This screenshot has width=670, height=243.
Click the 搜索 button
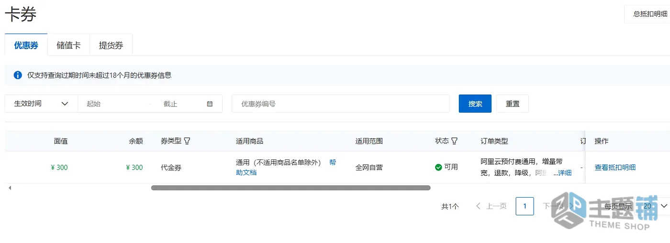pyautogui.click(x=475, y=104)
